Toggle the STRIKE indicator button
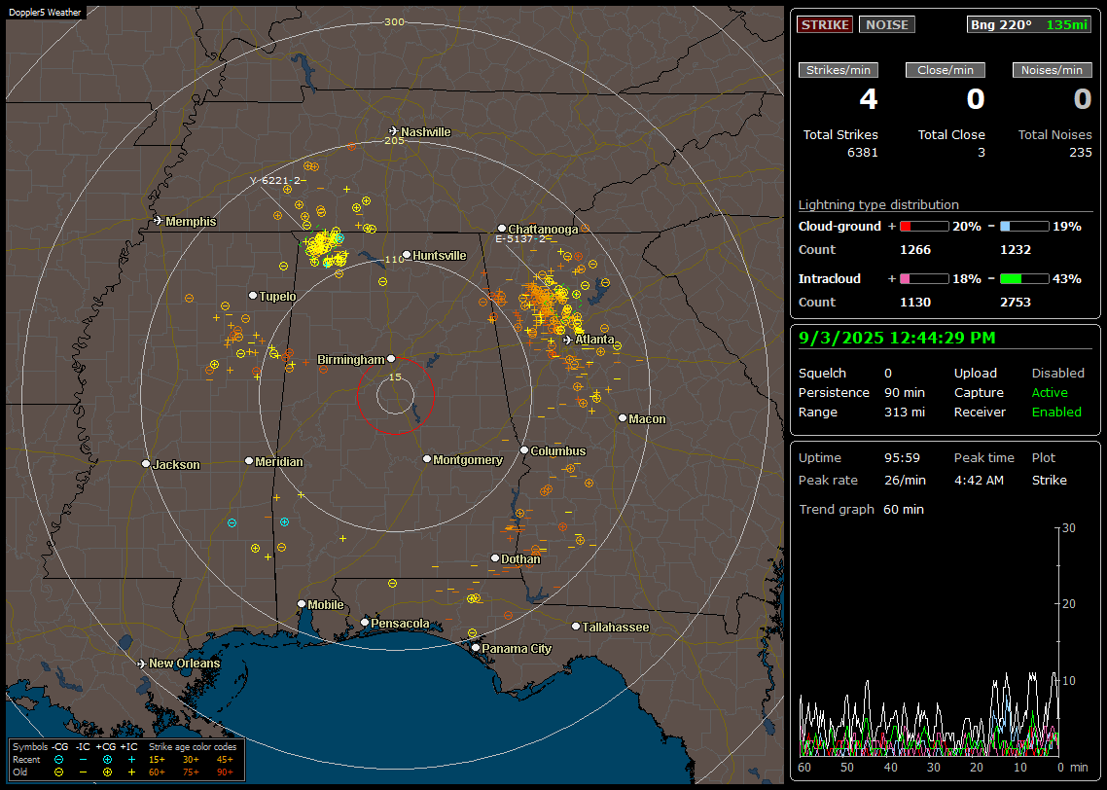This screenshot has height=790, width=1107. [x=825, y=24]
